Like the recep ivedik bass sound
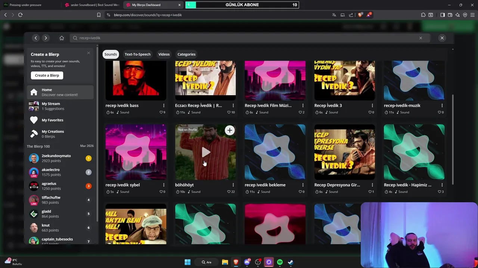The width and height of the screenshot is (478, 268). (162, 112)
